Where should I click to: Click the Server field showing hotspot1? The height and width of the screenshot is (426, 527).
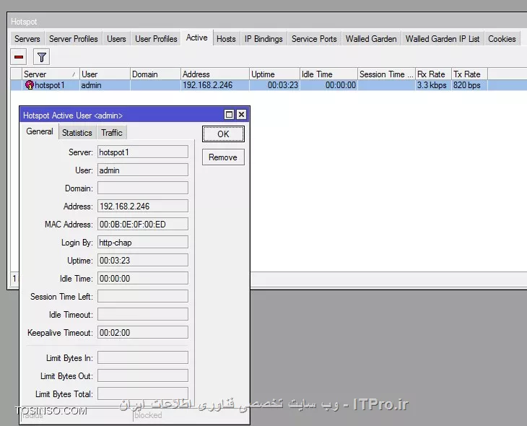[143, 152]
